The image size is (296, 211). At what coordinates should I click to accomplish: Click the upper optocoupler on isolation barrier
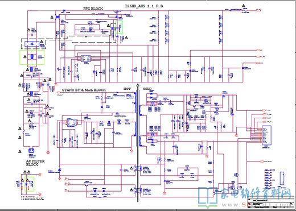(x=138, y=168)
